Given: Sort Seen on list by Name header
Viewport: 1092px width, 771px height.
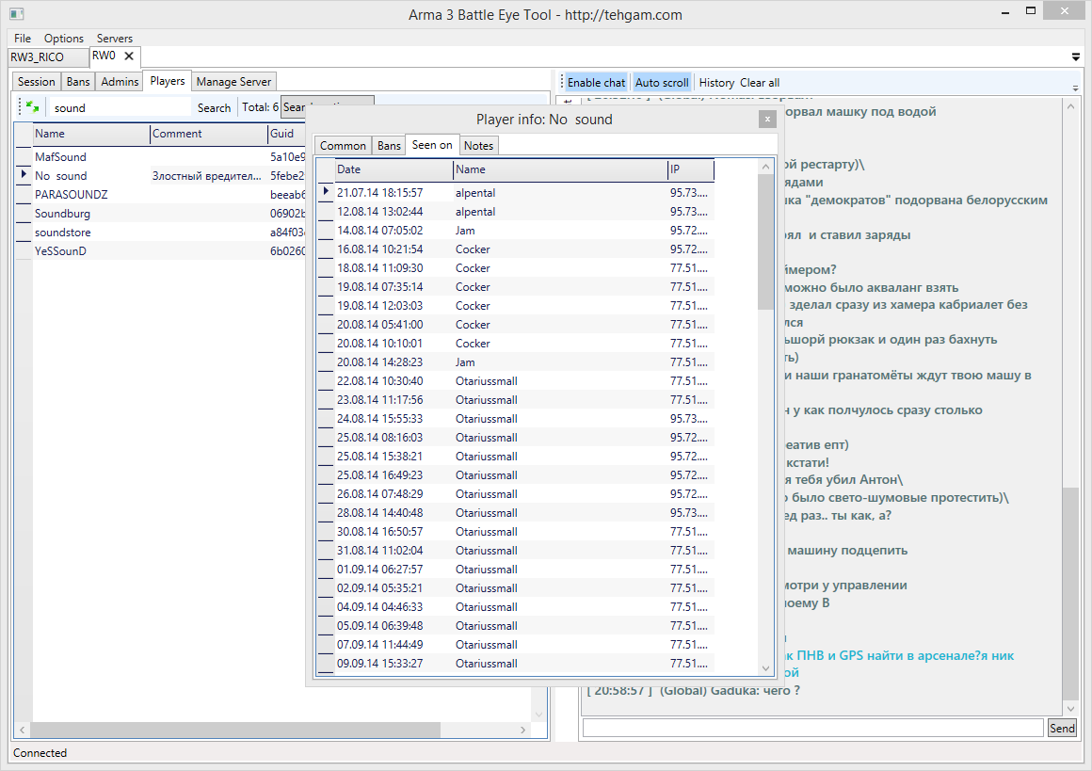Looking at the screenshot, I should coord(560,169).
